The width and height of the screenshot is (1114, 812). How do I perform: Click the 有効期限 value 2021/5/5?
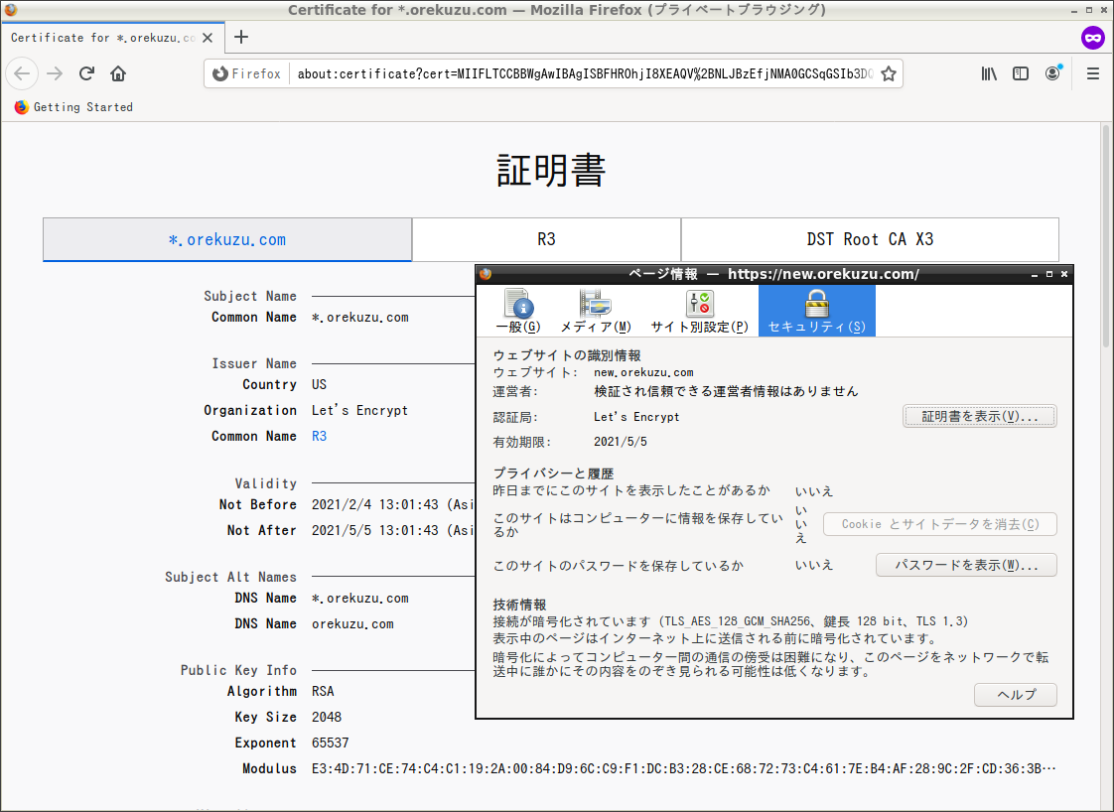point(621,442)
